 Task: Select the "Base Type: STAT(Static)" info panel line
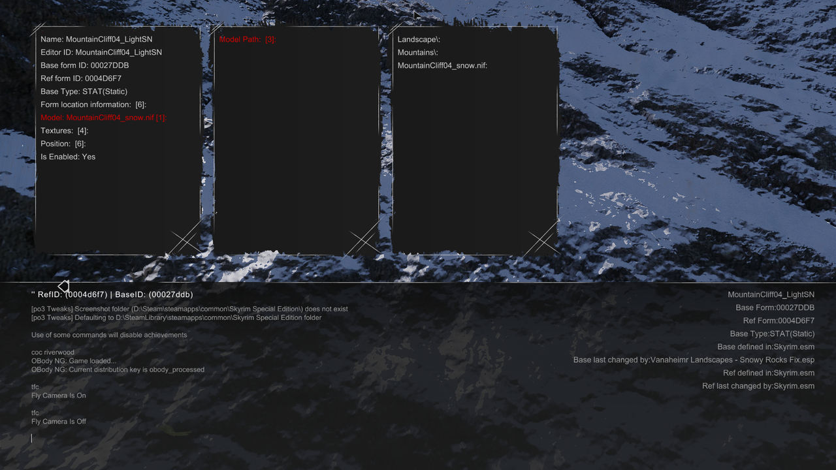(x=84, y=91)
